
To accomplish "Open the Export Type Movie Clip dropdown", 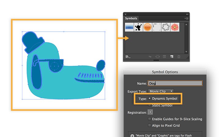I will pyautogui.click(x=161, y=91).
